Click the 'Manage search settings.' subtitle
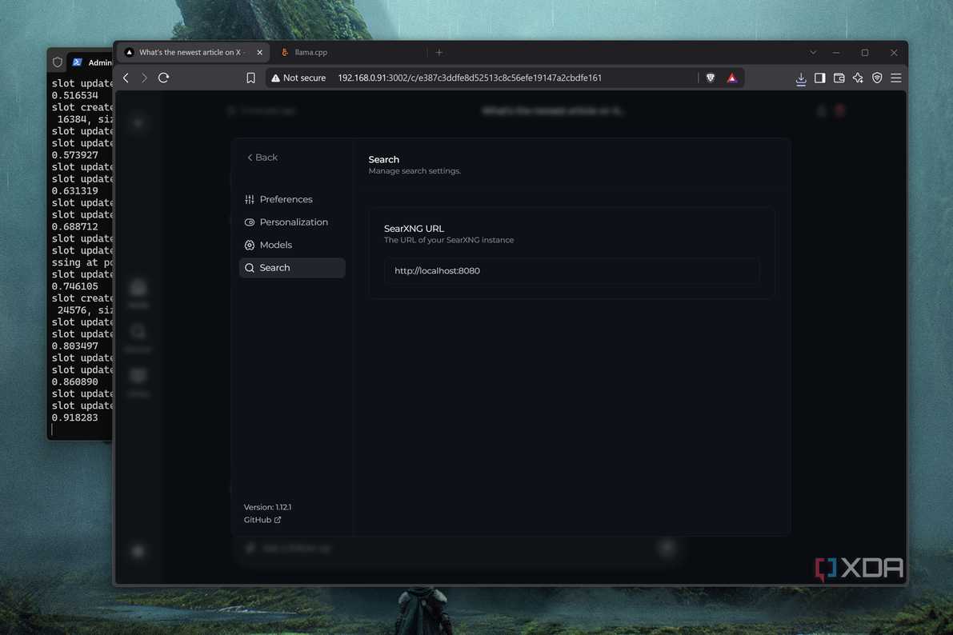The width and height of the screenshot is (953, 635). pyautogui.click(x=414, y=171)
